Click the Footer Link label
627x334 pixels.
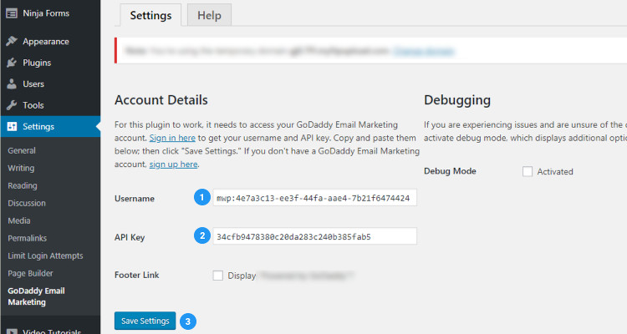pos(137,275)
